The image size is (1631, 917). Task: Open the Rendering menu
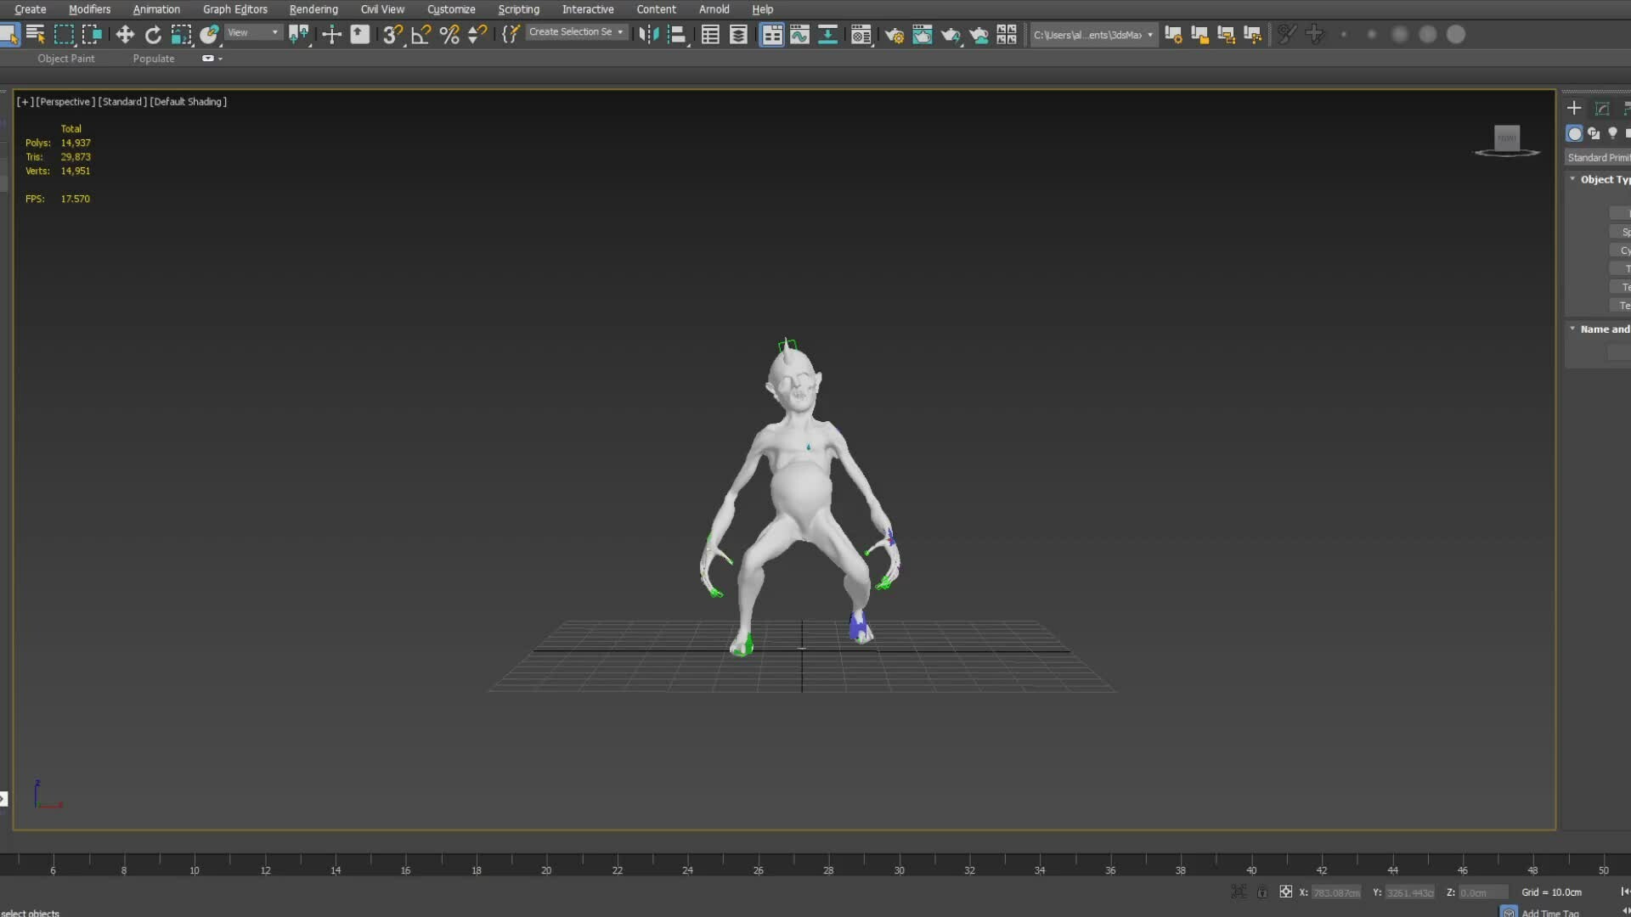pyautogui.click(x=313, y=9)
